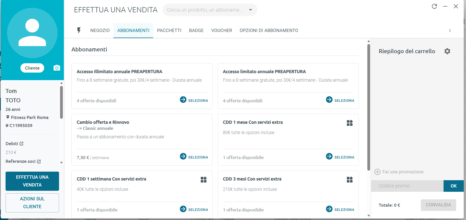Click Seleziona for CDD 1 mese
The image size is (466, 220).
pyautogui.click(x=344, y=157)
